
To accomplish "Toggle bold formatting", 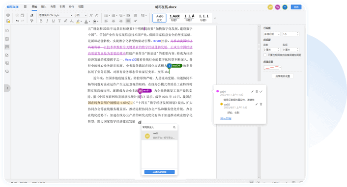I will click(x=41, y=21).
